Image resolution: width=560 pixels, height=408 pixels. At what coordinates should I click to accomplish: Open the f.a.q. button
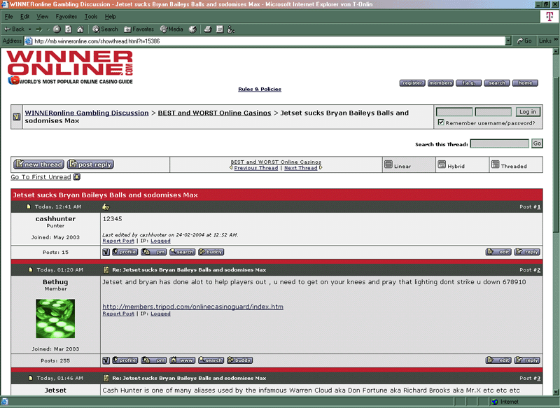coord(468,83)
